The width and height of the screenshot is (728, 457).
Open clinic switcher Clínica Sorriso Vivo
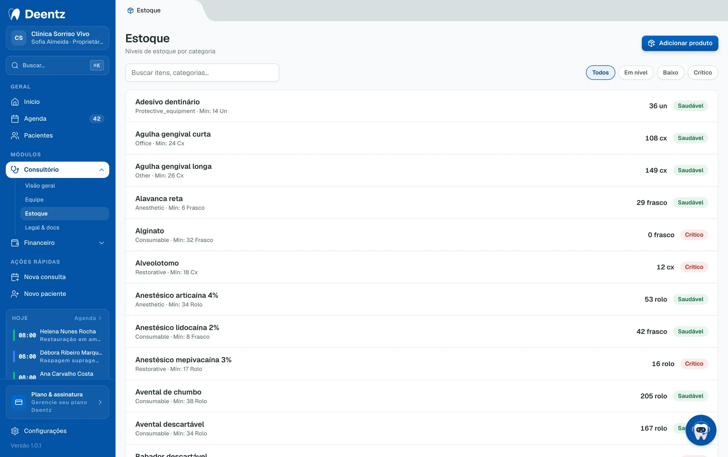(x=57, y=38)
